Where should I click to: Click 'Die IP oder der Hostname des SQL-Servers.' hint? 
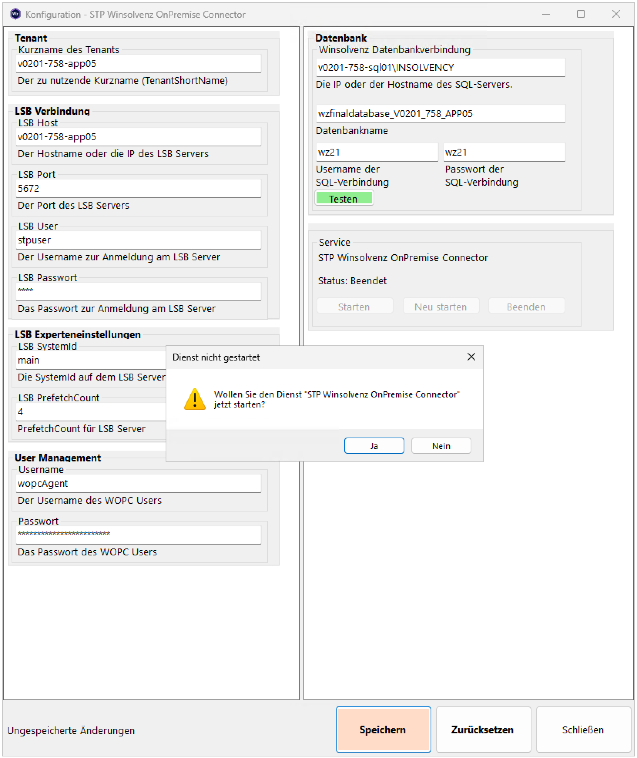click(x=414, y=84)
